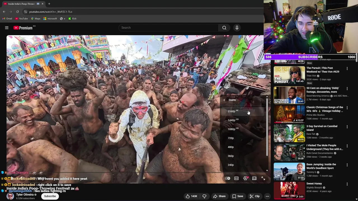
Task: Toggle closed captions CC
Action: [236, 178]
